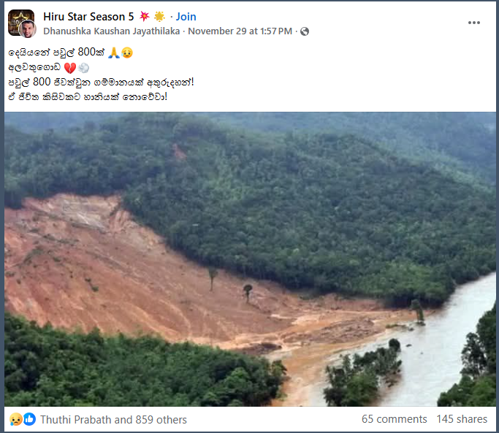View who reacted: Thuthi Prabath and 859 others
The width and height of the screenshot is (499, 433).
click(x=113, y=419)
